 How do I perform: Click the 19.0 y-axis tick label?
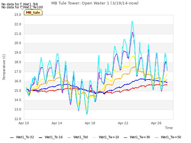[18, 53]
